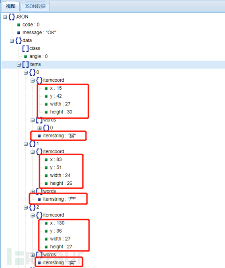Collapse the items array node
225x268 pixels.
(x=19, y=65)
